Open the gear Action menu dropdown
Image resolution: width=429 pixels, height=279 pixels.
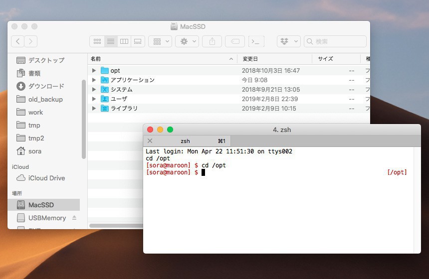pyautogui.click(x=187, y=41)
